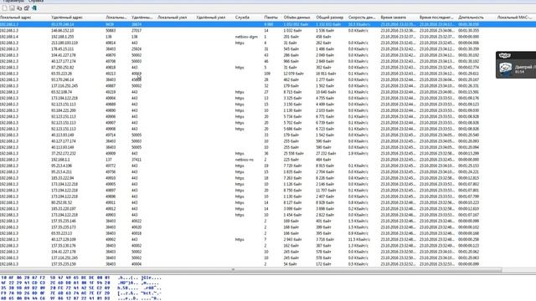Select row with remote address 192.168.1.255
The image size is (536, 301).
tap(268, 37)
